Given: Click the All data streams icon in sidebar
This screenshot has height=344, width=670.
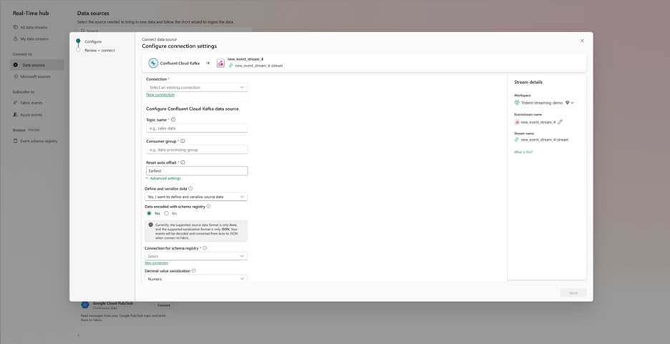Looking at the screenshot, I should point(16,27).
